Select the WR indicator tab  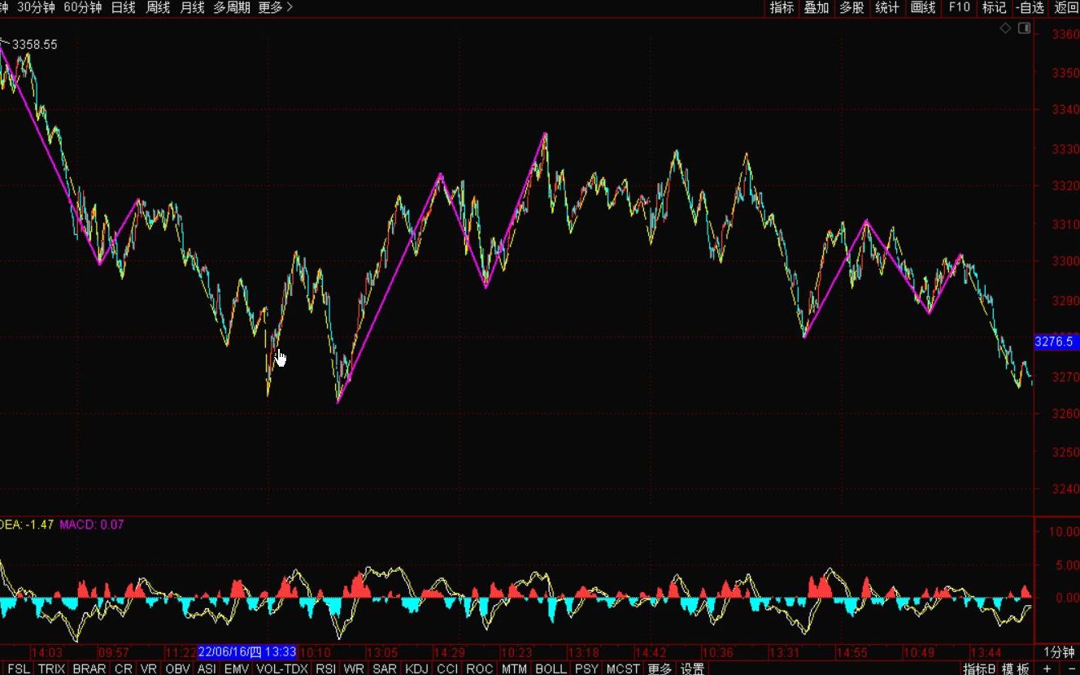click(x=354, y=668)
